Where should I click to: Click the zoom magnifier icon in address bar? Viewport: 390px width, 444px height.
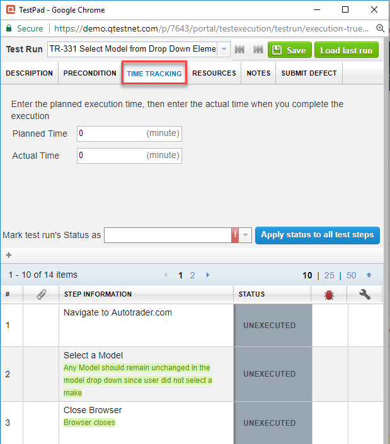tap(380, 28)
